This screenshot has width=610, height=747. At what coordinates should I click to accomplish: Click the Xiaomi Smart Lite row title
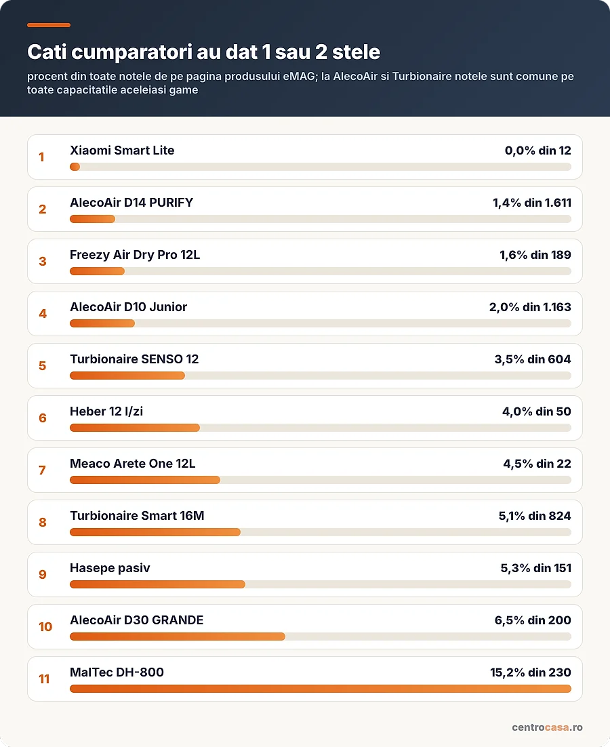coord(122,150)
